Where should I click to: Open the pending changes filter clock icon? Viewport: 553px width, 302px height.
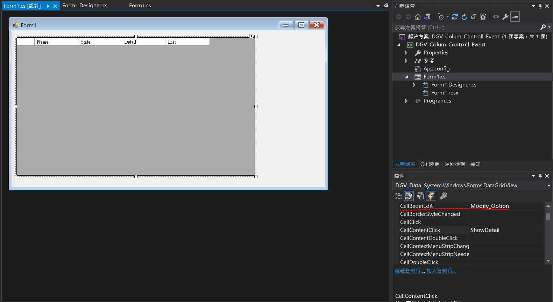tap(441, 17)
